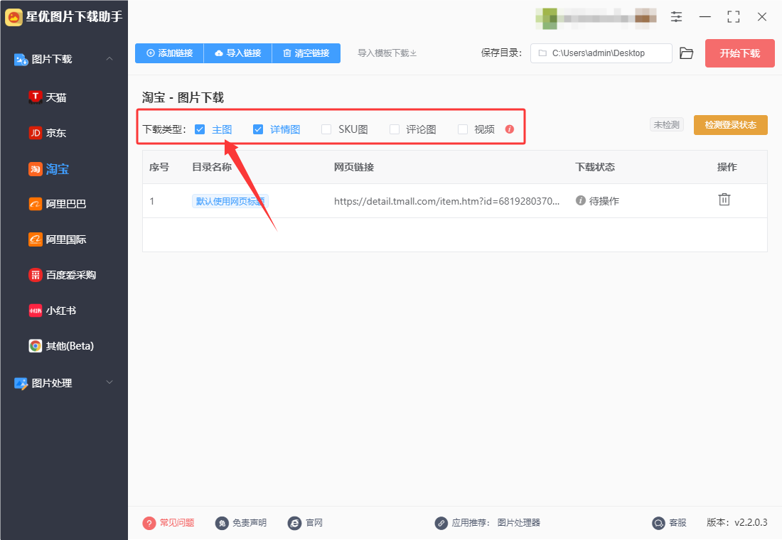Enable the 评论图 checkbox
The width and height of the screenshot is (782, 540).
pos(395,129)
